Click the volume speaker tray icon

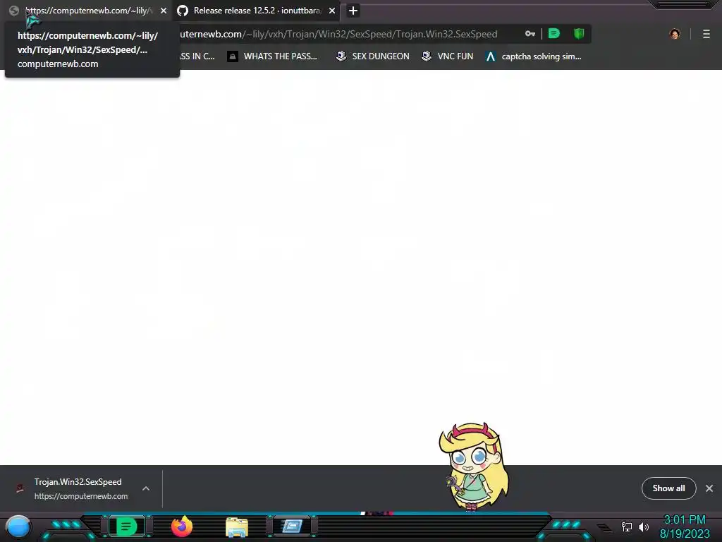(644, 526)
